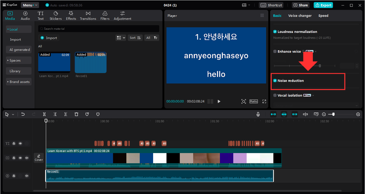This screenshot has height=194, width=365.
Task: Open the Audio media tab
Action: (25, 16)
